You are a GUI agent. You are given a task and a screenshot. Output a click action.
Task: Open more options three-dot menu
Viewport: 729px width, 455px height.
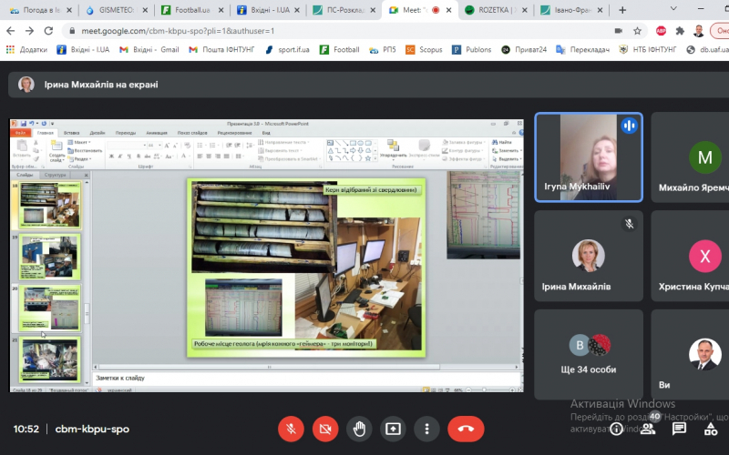point(426,429)
